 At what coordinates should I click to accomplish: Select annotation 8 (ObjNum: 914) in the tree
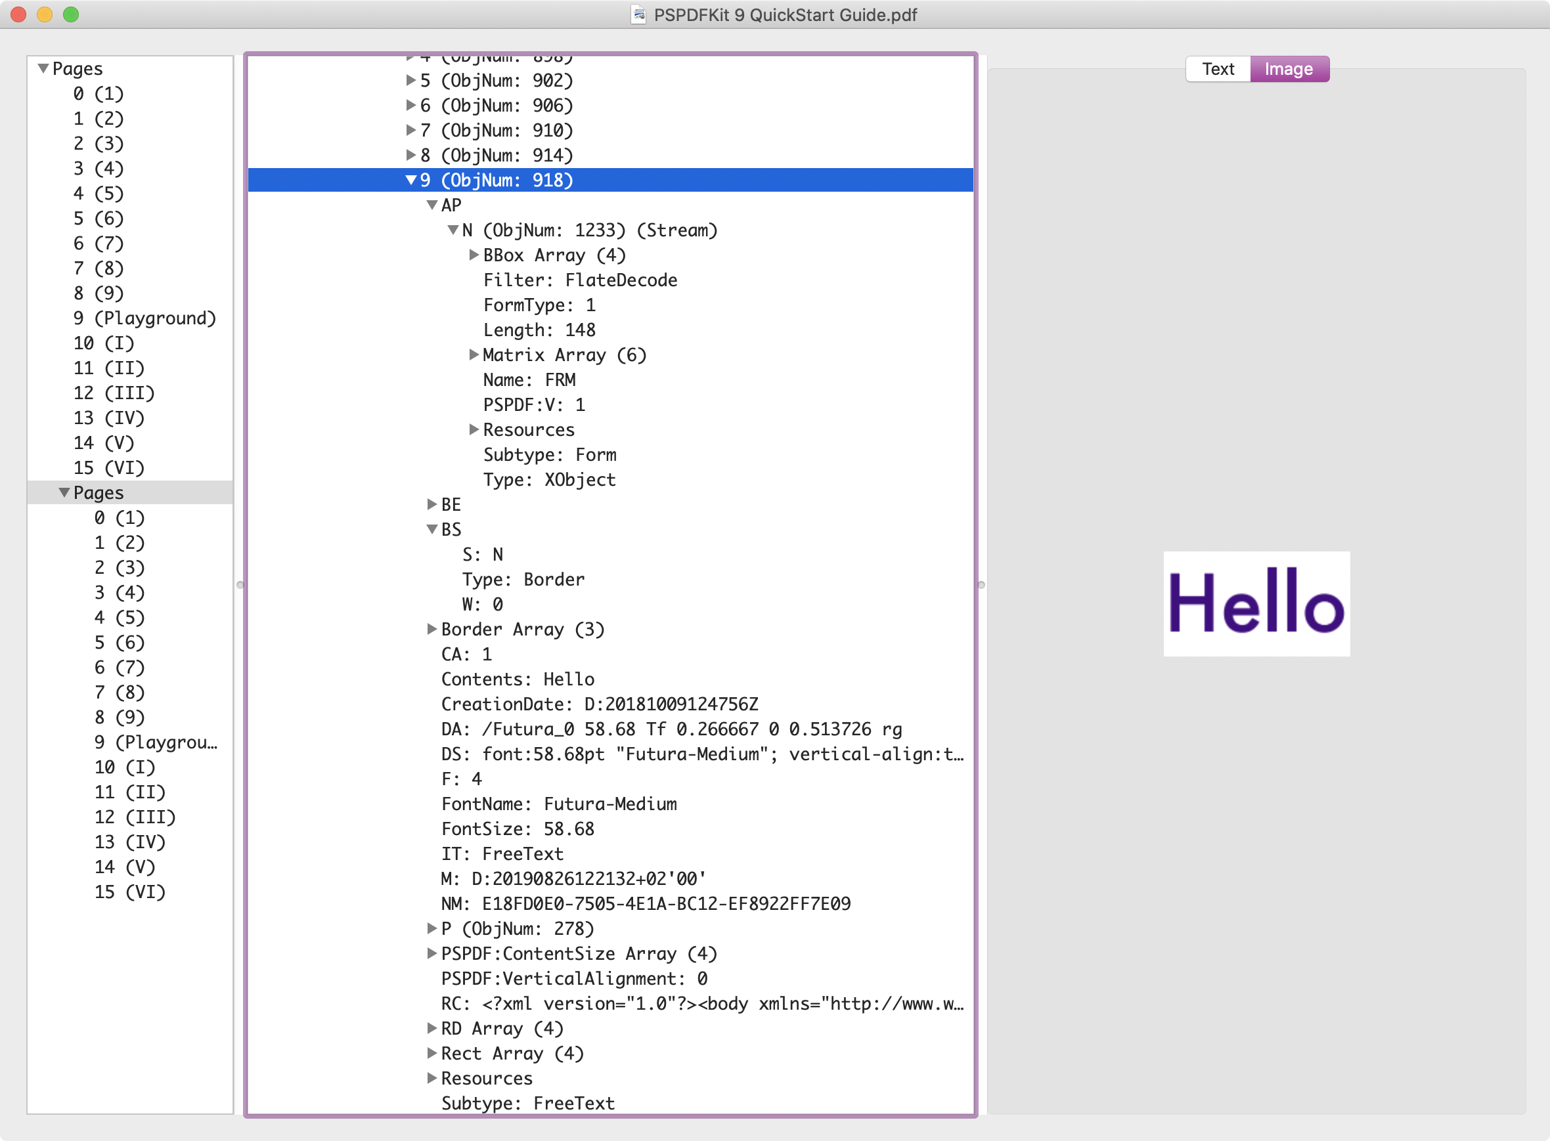pos(495,156)
